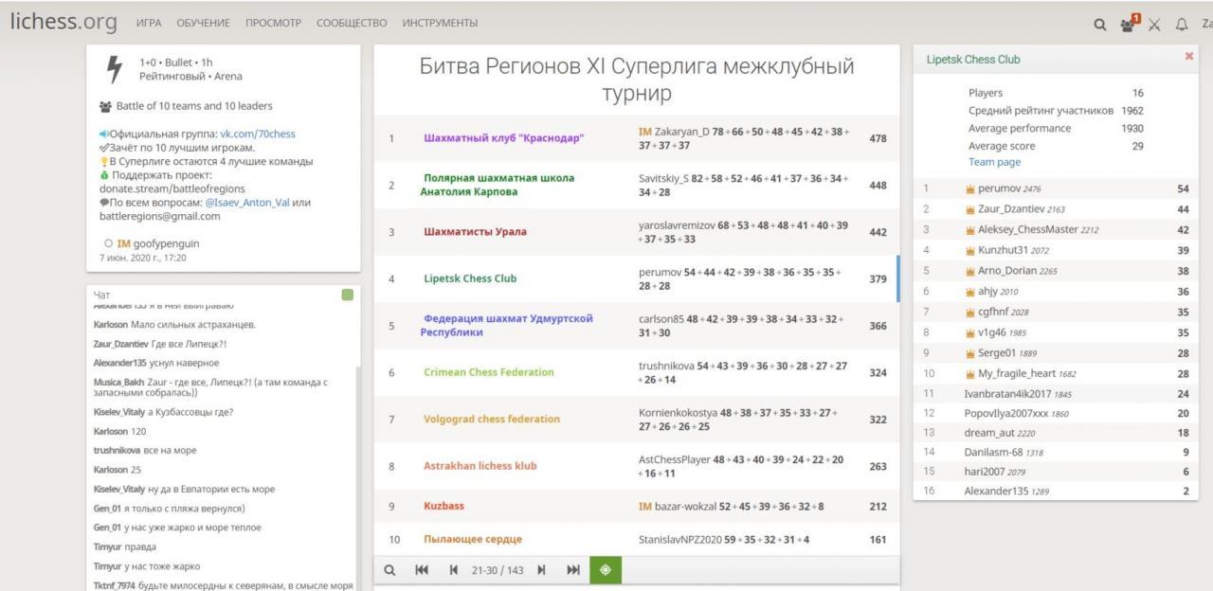Screen dimensions: 1213x591
Task: Select team Volgograd chess federation
Action: 492,419
